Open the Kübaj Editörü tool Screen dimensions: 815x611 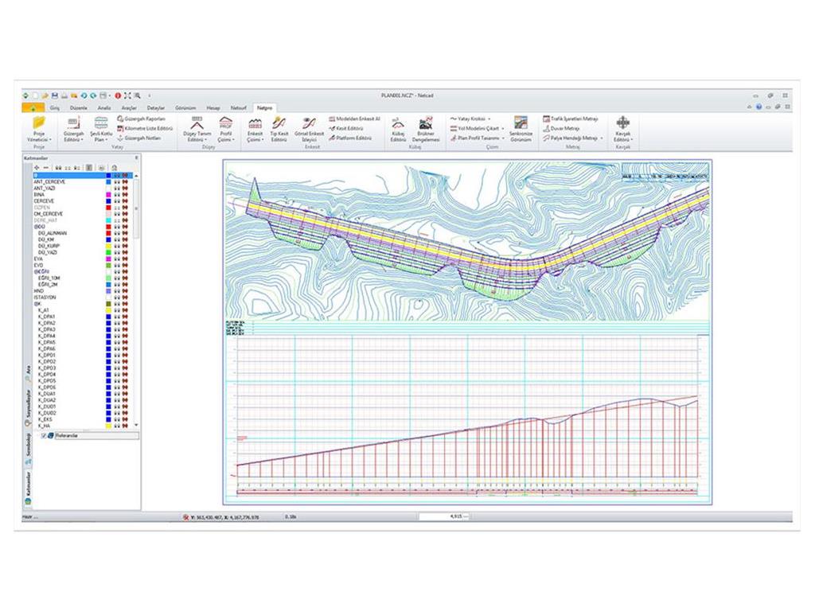398,123
